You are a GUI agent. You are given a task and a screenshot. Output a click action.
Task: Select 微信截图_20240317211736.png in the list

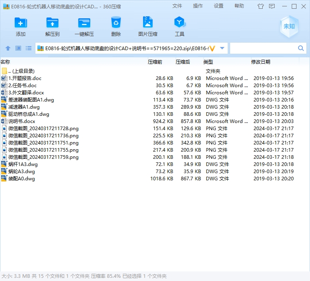point(43,135)
